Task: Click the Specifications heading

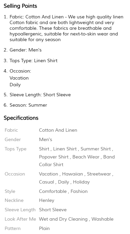Action: [x=21, y=118]
